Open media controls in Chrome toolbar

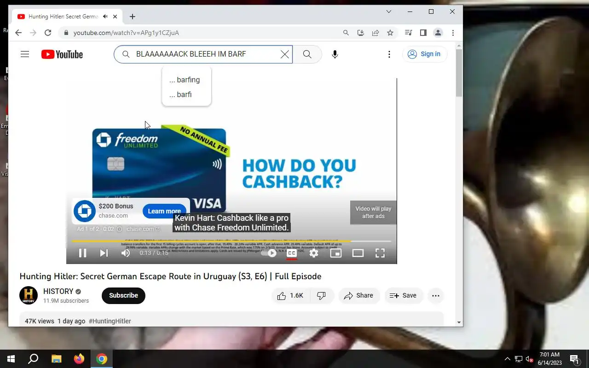click(408, 33)
